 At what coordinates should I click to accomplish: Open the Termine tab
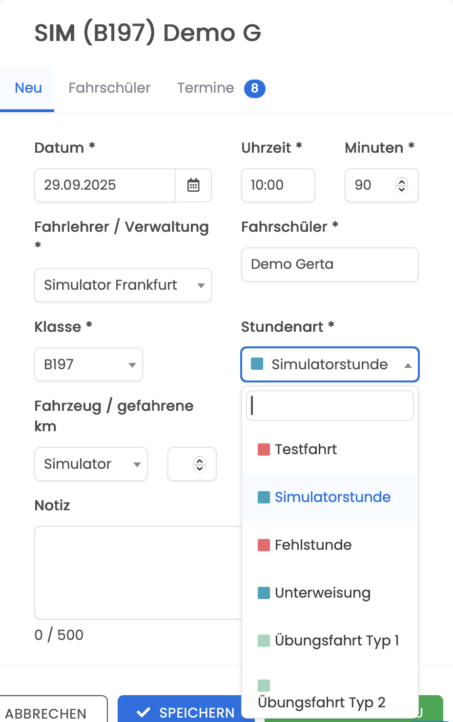point(221,88)
